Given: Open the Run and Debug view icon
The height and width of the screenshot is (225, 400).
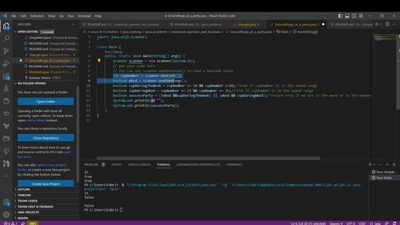Looking at the screenshot, I should click(6, 64).
